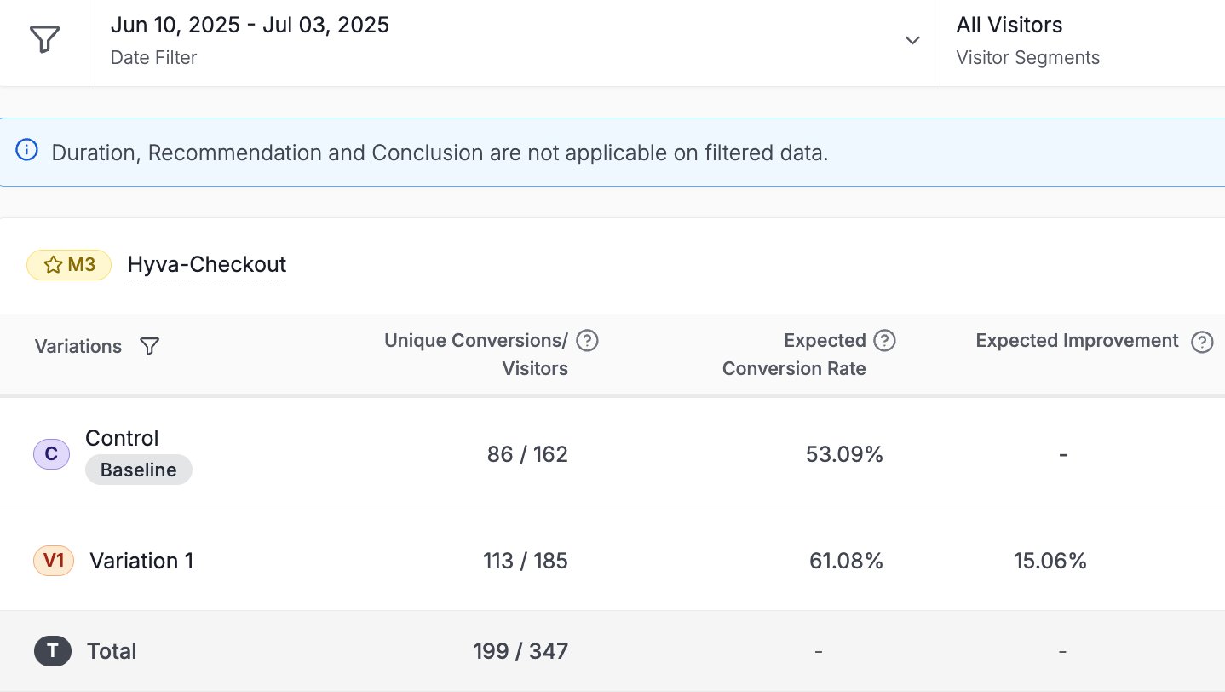This screenshot has width=1225, height=692.
Task: Click the Control C badge icon
Action: [51, 454]
